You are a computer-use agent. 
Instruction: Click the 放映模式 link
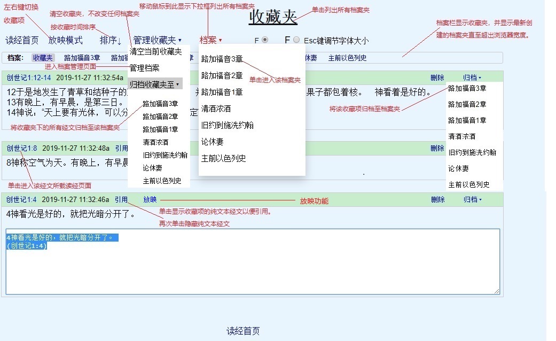pyautogui.click(x=66, y=41)
